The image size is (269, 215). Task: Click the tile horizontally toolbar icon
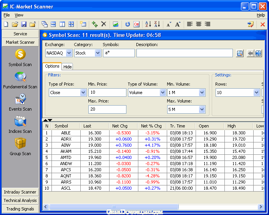(x=53, y=24)
